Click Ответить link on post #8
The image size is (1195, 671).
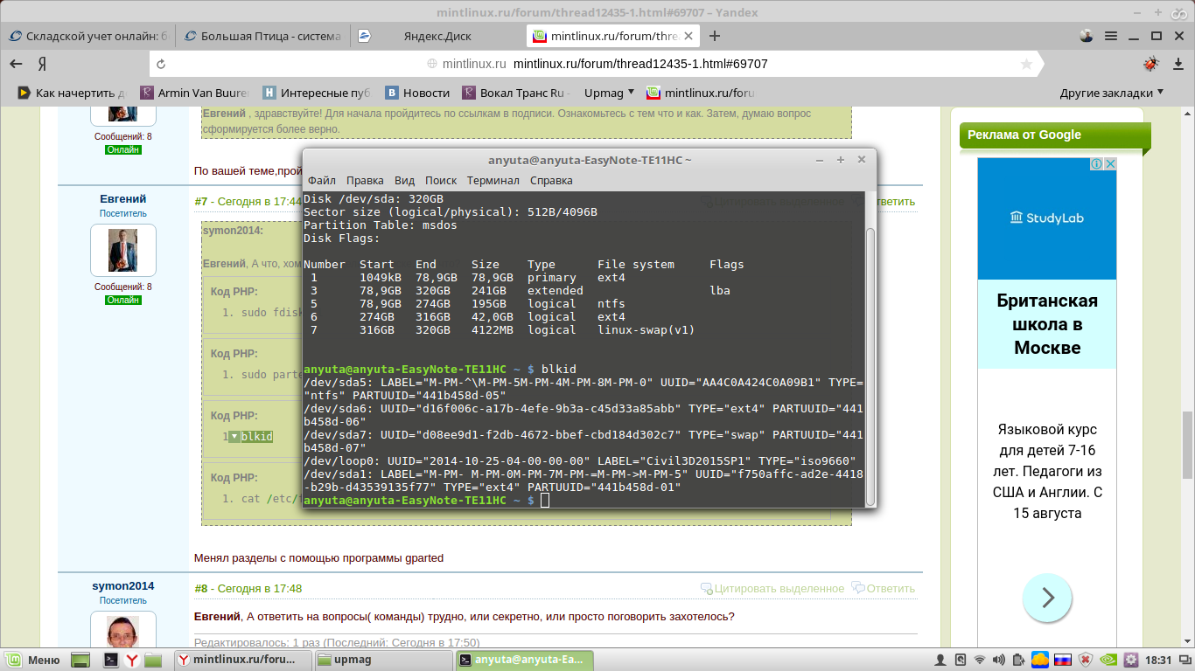tap(884, 588)
